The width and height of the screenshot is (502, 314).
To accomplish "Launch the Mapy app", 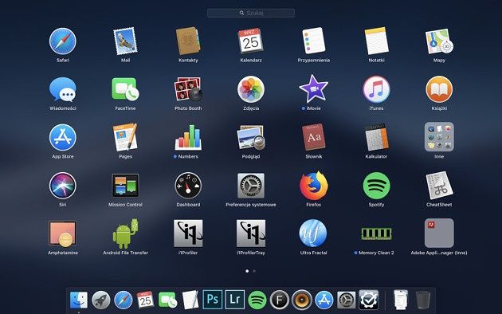I will tap(439, 41).
